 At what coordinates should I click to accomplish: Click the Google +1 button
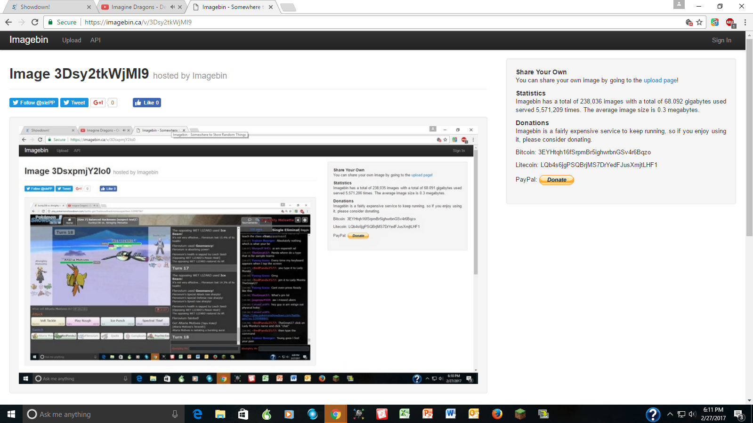click(x=98, y=103)
